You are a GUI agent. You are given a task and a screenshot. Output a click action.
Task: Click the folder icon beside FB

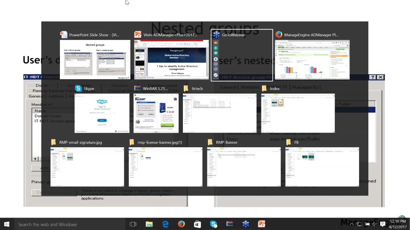pos(289,142)
